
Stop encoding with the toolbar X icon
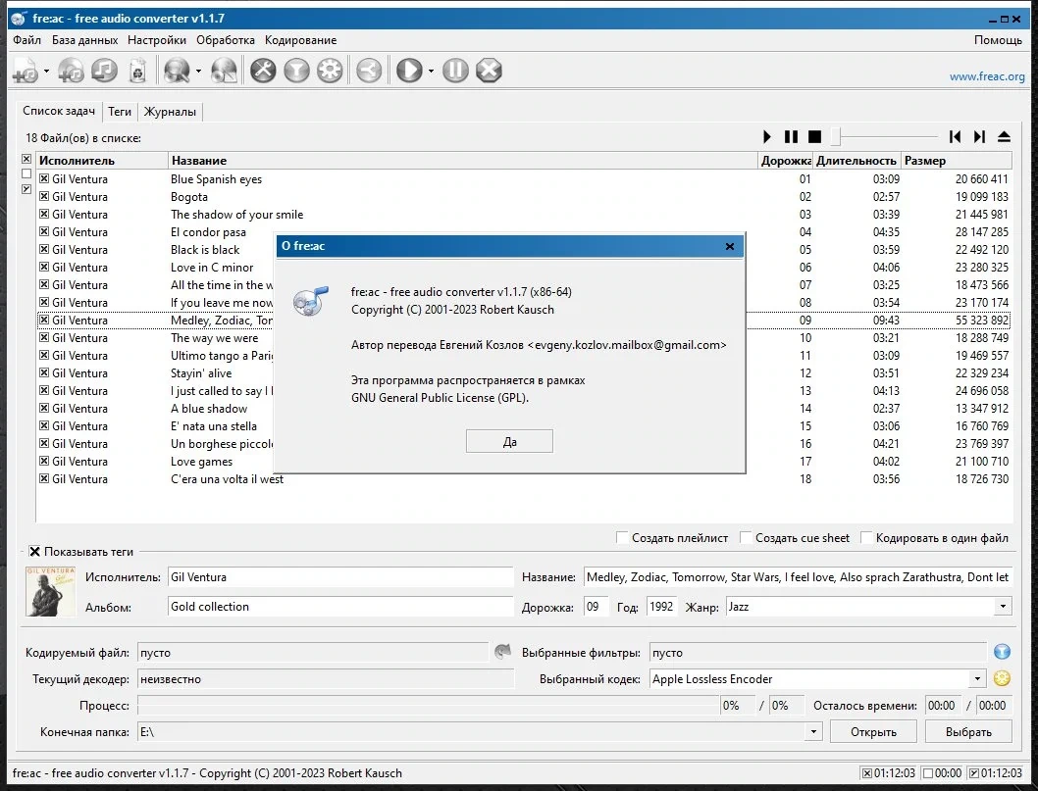489,71
